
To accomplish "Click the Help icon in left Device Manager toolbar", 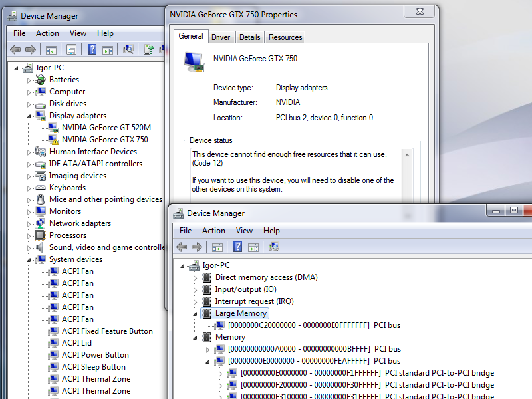I will 92,49.
